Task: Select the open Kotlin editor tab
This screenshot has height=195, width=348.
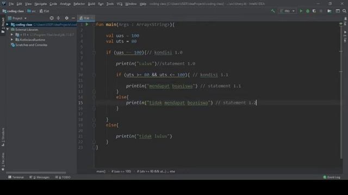Action: pos(86,18)
